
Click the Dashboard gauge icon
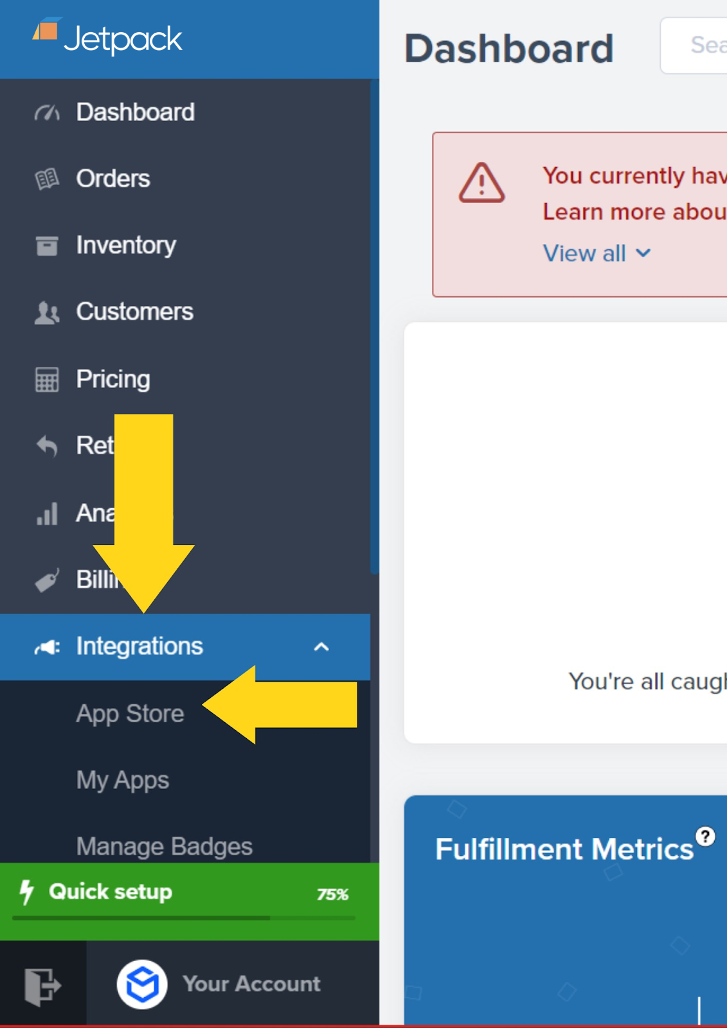tap(47, 113)
